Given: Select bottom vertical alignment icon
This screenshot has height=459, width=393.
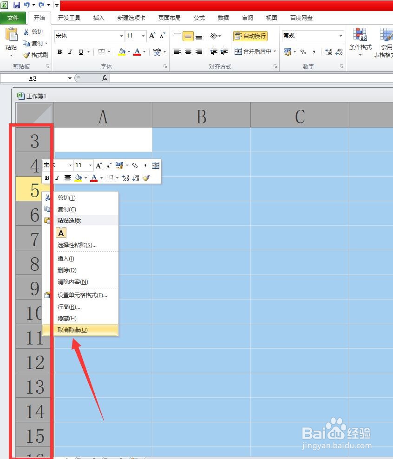Looking at the screenshot, I should tap(198, 36).
